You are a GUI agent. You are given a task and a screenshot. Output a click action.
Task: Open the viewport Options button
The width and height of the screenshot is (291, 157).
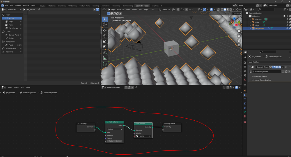[x=236, y=13]
